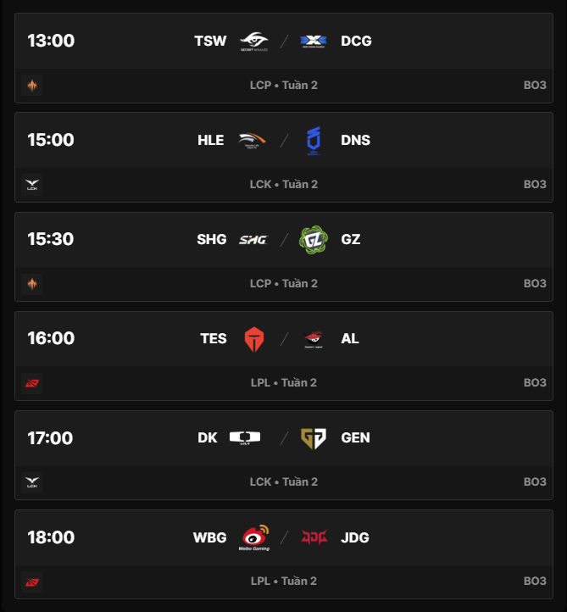Click the BO3 label on SHG match
Screen dimensions: 567x612
click(x=534, y=283)
